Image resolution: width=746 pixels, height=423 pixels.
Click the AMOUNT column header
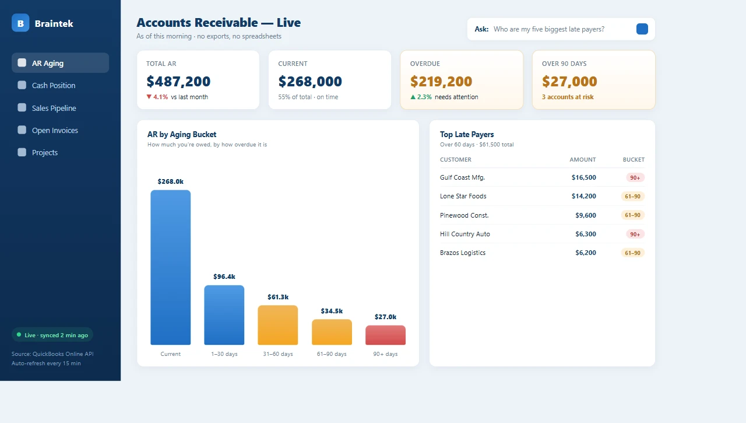583,159
